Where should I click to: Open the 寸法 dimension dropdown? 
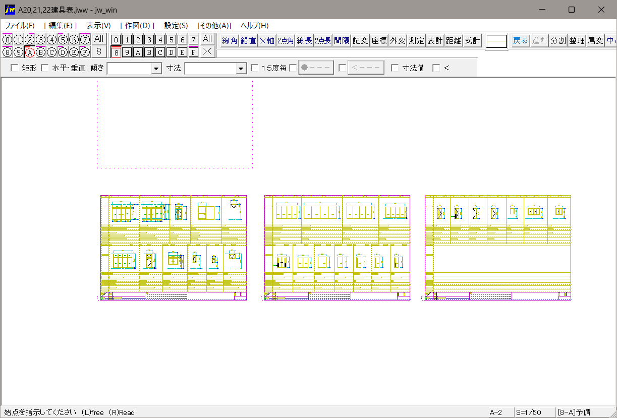coord(241,69)
